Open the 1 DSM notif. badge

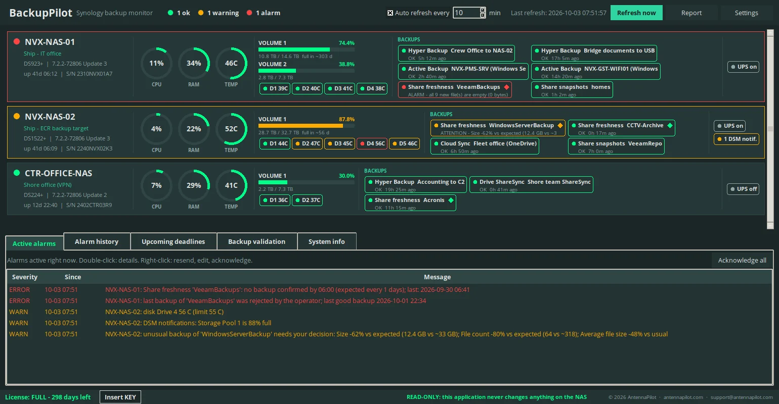click(x=737, y=139)
